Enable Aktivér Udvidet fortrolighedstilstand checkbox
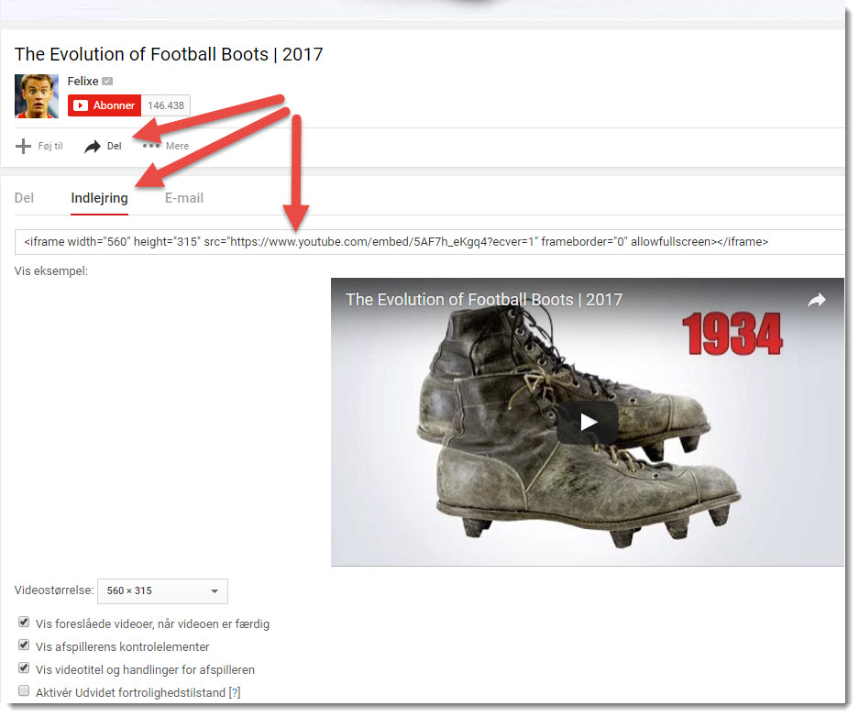Viewport: 859px width, 717px height. pos(24,690)
